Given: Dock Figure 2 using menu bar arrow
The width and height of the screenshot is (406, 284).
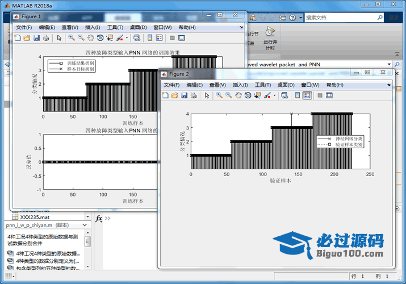Looking at the screenshot, I should pos(388,85).
